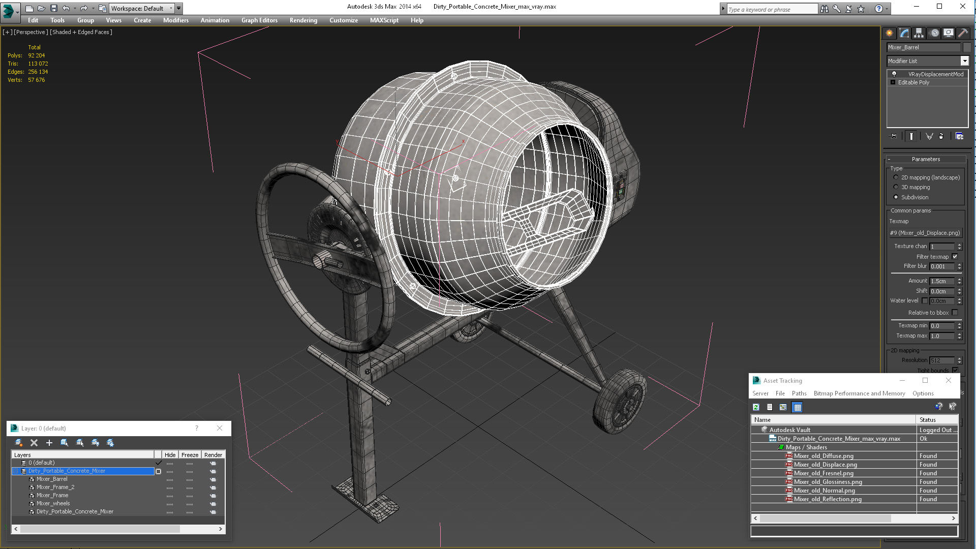Screen dimensions: 976x549
Task: Toggle Show End Result icon
Action: pos(911,136)
